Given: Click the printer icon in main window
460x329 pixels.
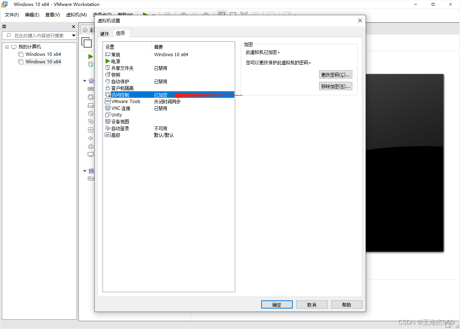Looking at the screenshot, I should tap(91, 146).
